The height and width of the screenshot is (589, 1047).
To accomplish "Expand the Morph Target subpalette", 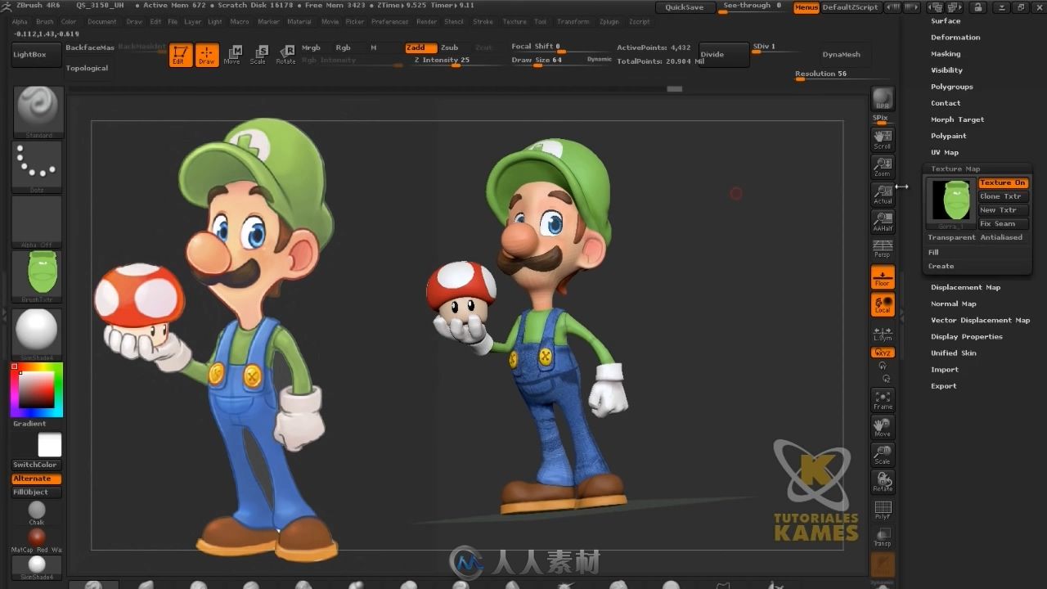I will point(957,119).
